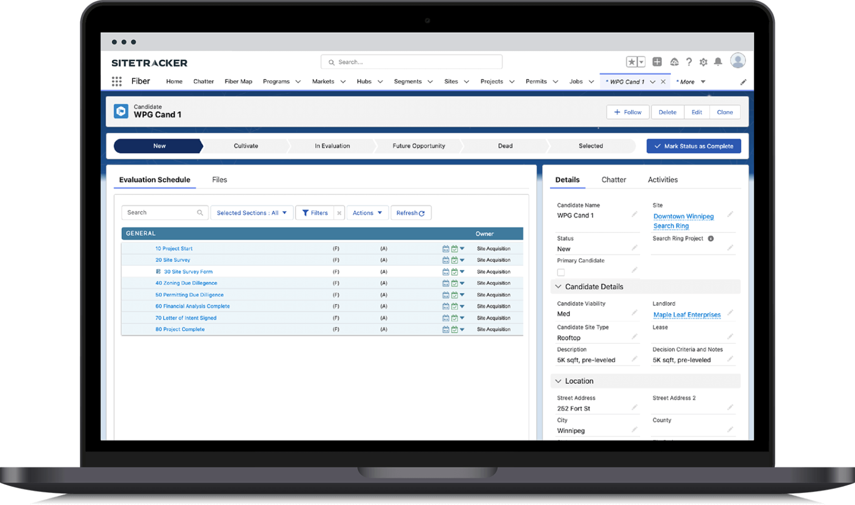Click the pencil edit icon near More tab
Screen dimensions: 855x505
pyautogui.click(x=743, y=81)
